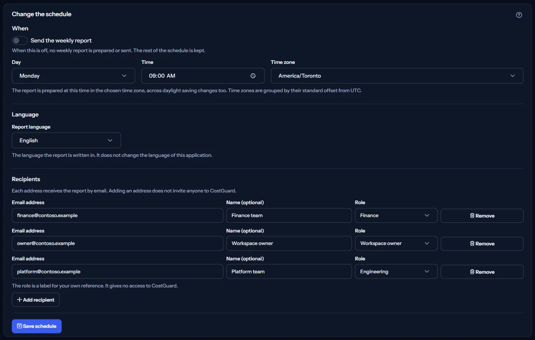
Task: Click the 09:00 AM time input field
Action: 203,76
